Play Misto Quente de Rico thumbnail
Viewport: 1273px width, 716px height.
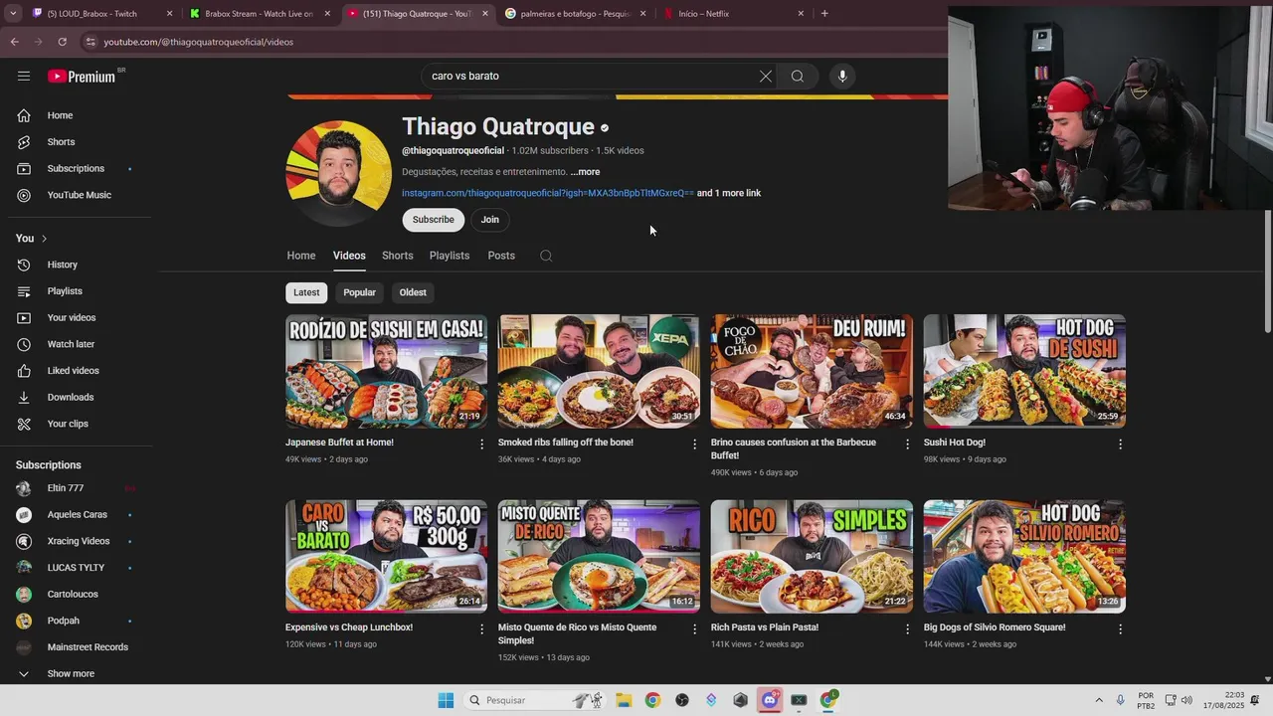coord(599,556)
